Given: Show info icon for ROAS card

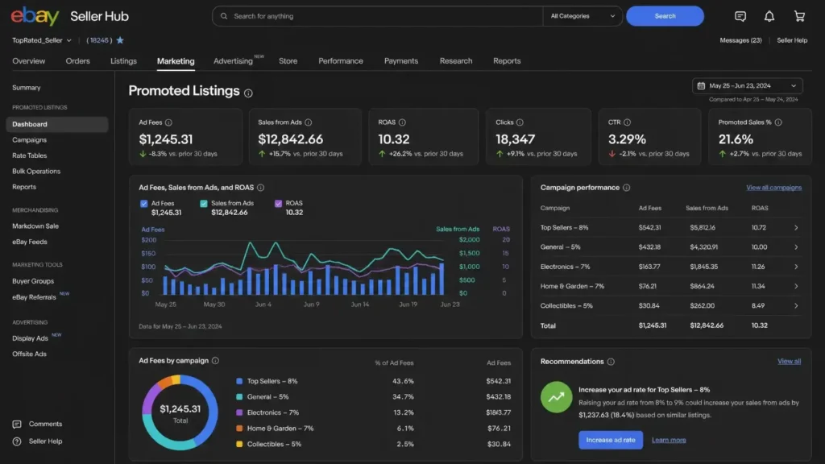Looking at the screenshot, I should point(402,122).
